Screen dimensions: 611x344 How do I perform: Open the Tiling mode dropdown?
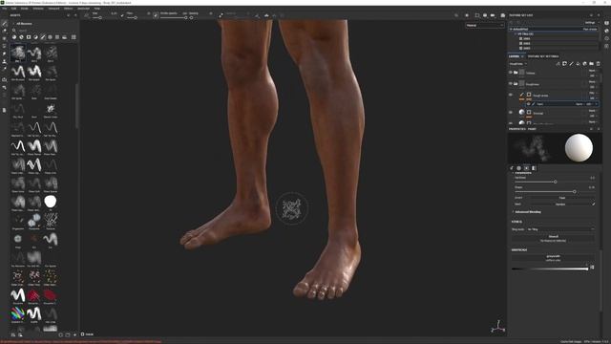[x=560, y=229]
